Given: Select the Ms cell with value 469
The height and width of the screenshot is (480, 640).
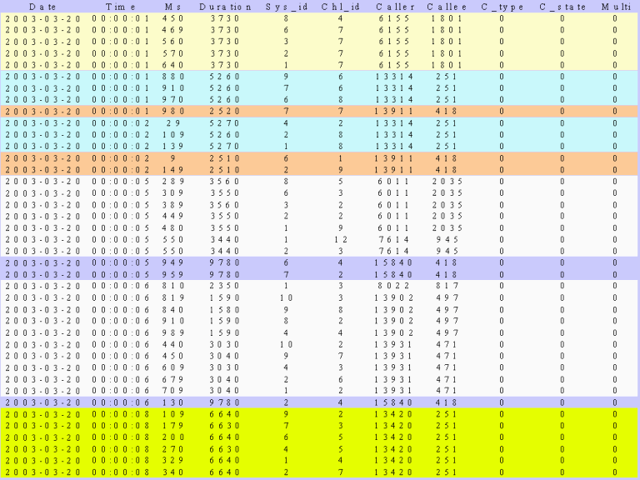Looking at the screenshot, I should click(x=173, y=29).
